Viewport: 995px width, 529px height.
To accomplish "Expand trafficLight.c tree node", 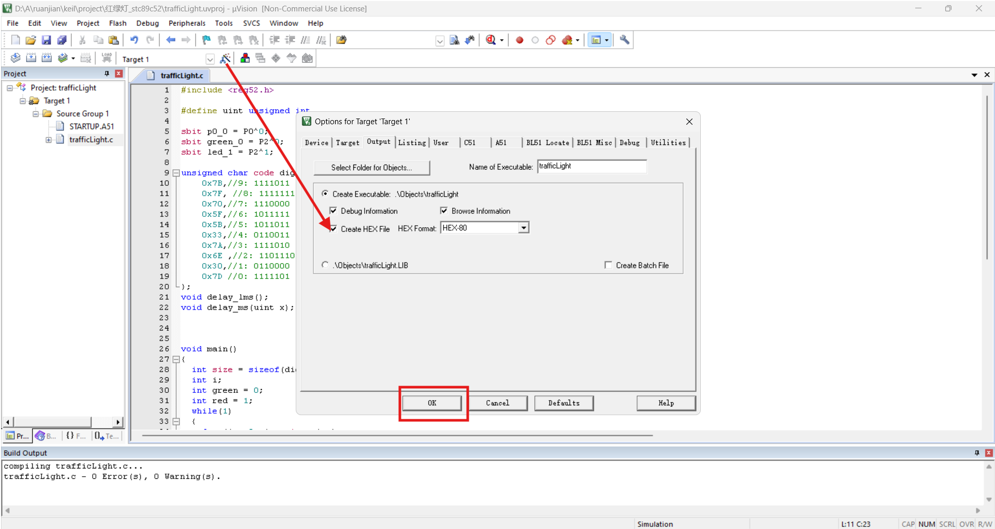I will [x=48, y=140].
